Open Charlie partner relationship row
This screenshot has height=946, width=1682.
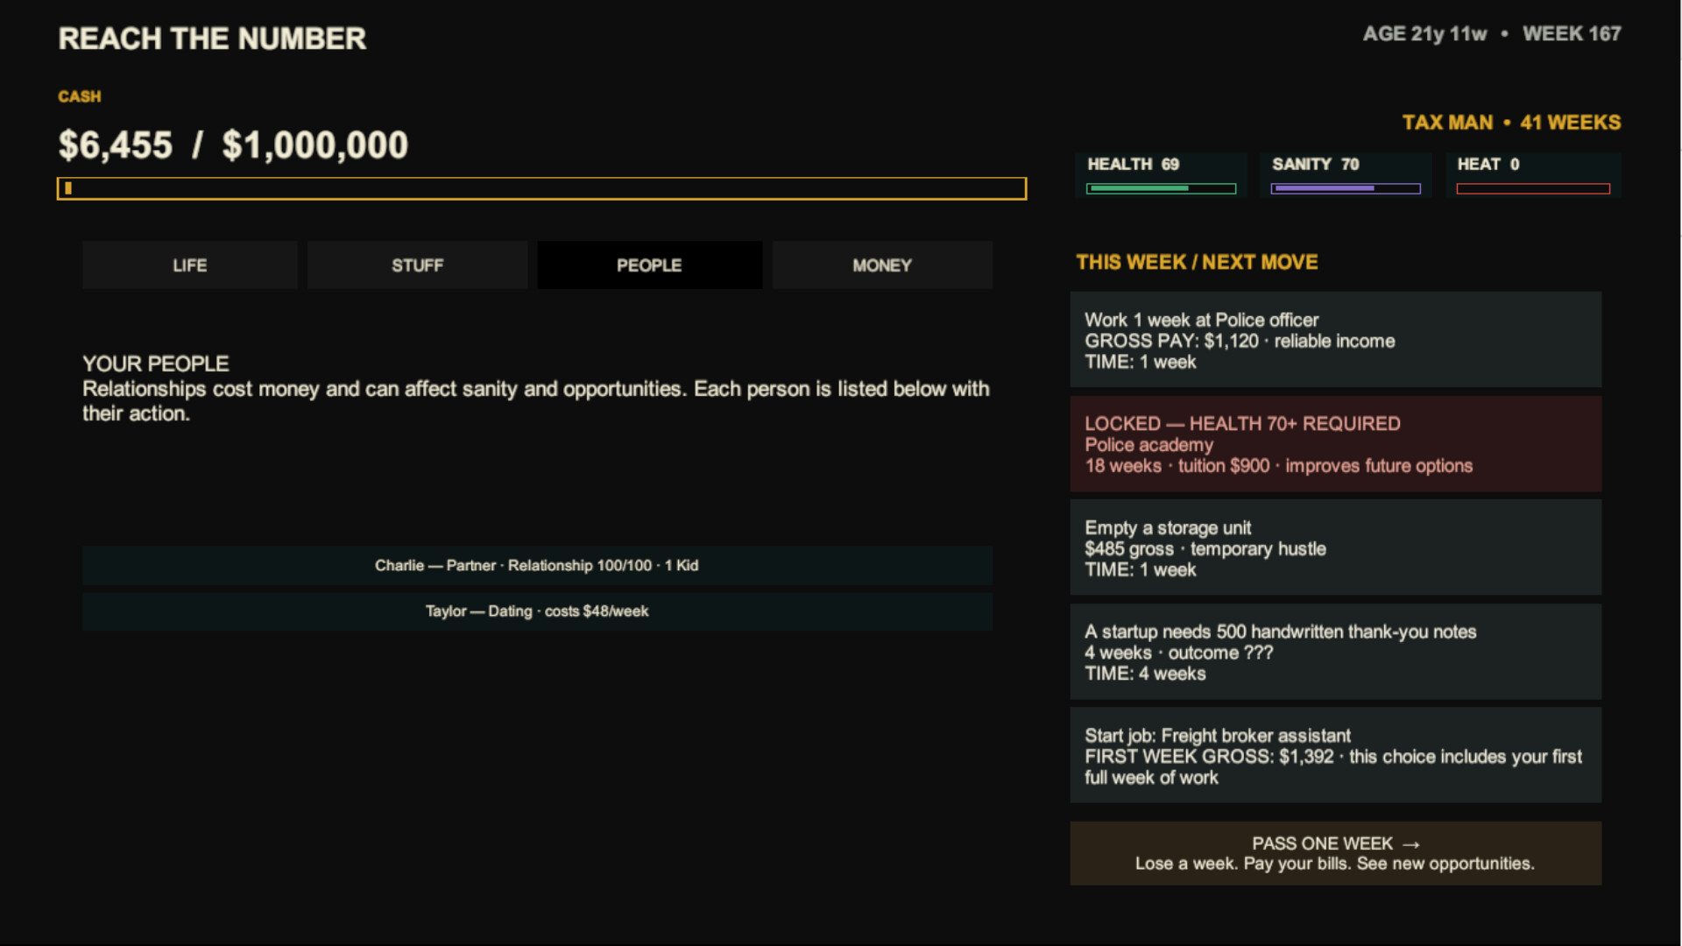537,566
